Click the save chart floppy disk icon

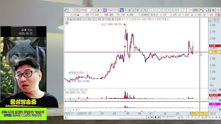209,10
